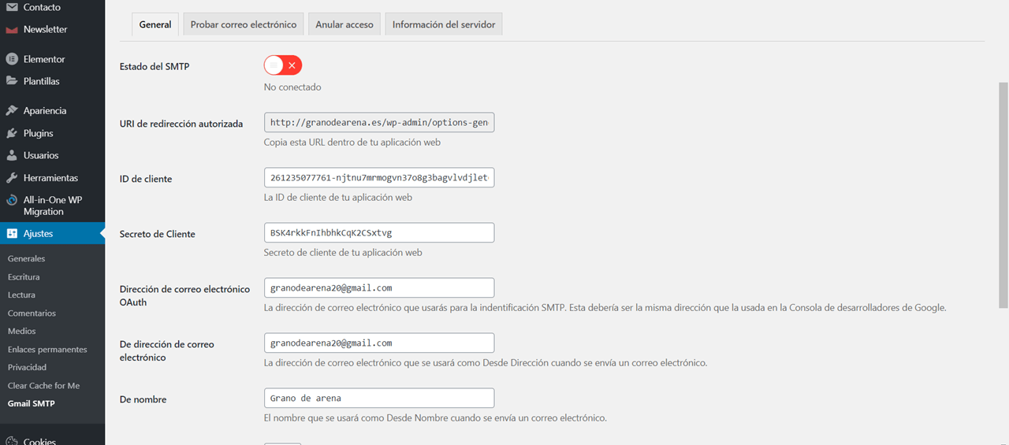Open the Escritura settings submenu
Viewport: 1009px width, 445px height.
tap(24, 276)
